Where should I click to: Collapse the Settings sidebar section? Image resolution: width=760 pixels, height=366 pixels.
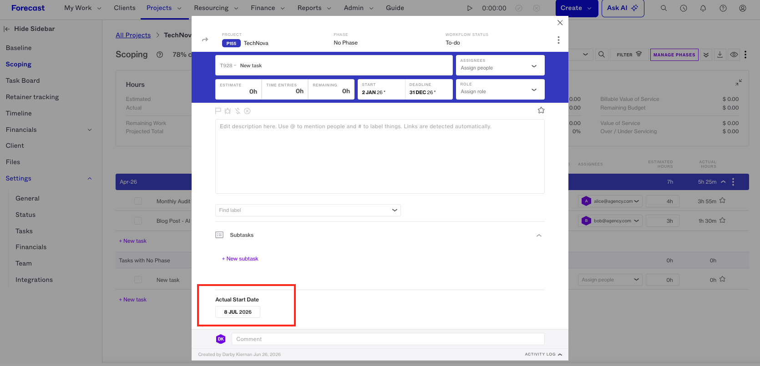click(90, 179)
